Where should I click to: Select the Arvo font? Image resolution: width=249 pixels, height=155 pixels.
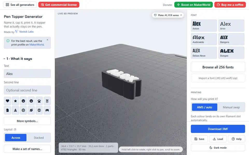click(231, 26)
